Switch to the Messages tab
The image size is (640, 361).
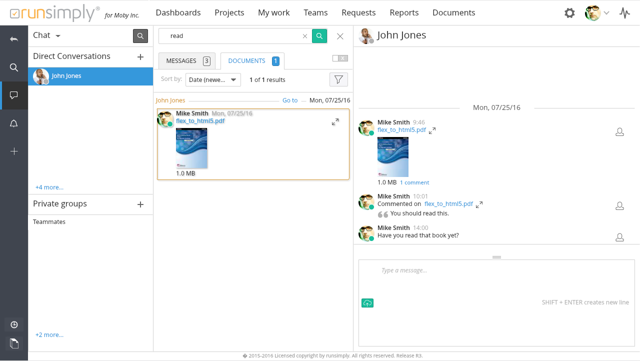click(186, 61)
